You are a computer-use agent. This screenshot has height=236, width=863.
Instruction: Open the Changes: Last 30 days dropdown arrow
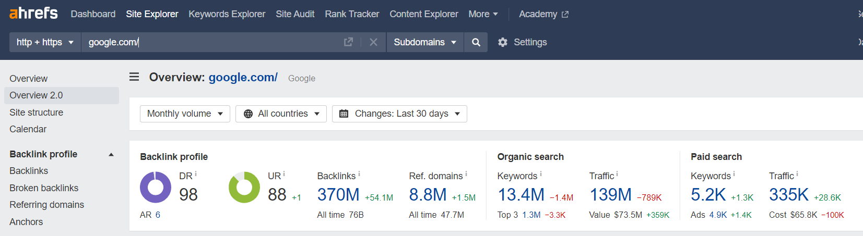(x=457, y=114)
